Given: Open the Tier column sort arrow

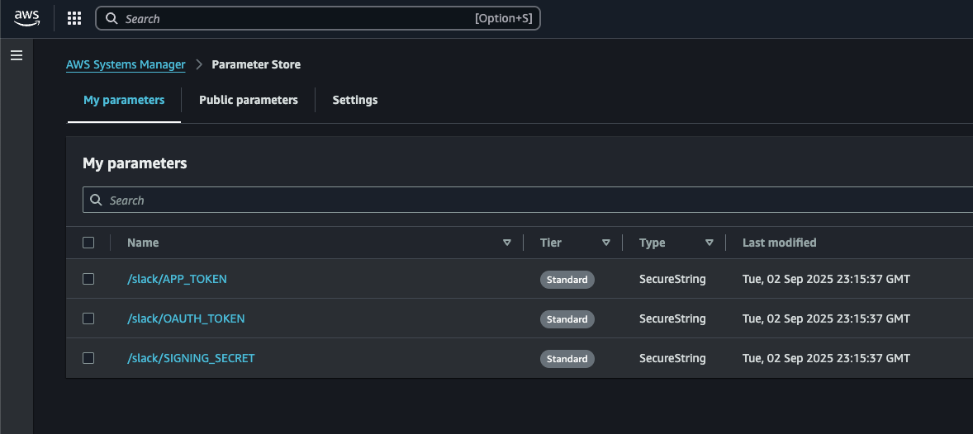Looking at the screenshot, I should click(x=606, y=243).
